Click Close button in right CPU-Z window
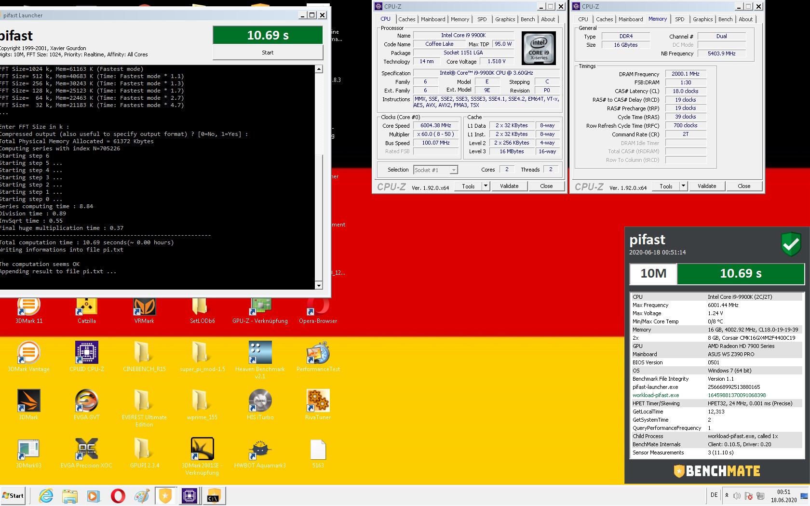The image size is (810, 506). click(744, 186)
